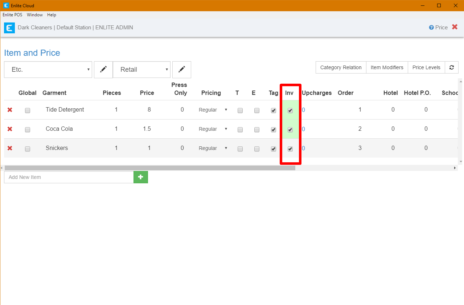This screenshot has width=464, height=305.
Task: Click the Upcharges column header
Action: tap(317, 93)
